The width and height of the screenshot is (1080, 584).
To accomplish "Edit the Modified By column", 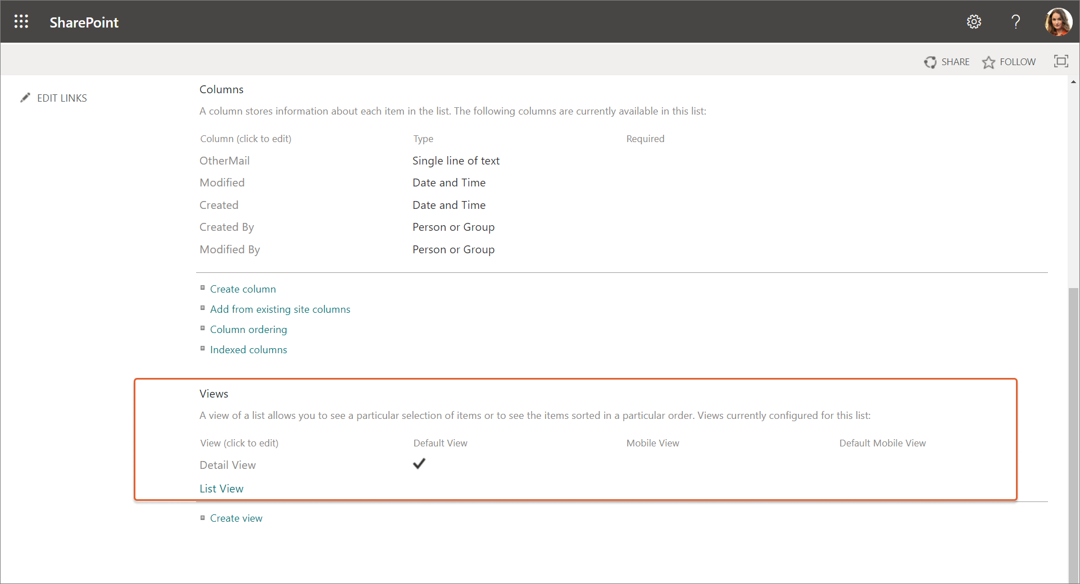I will click(x=229, y=249).
